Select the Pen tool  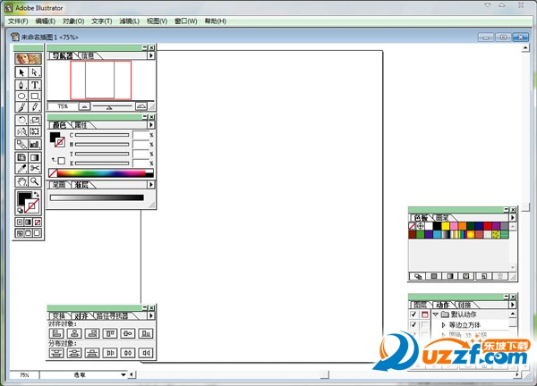point(21,85)
